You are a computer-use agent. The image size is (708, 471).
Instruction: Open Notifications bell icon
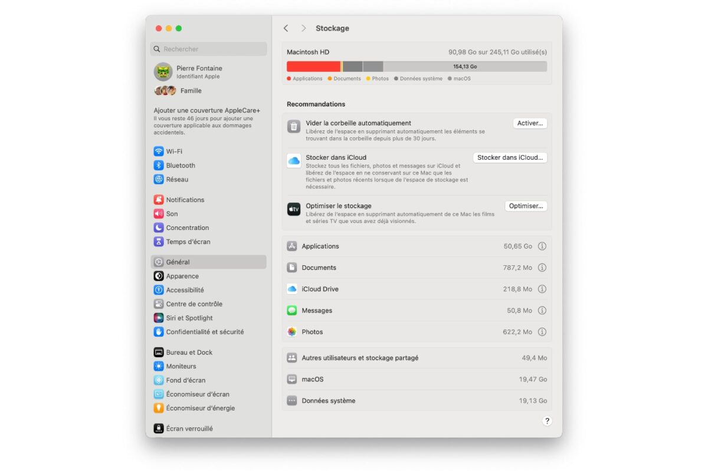[158, 200]
